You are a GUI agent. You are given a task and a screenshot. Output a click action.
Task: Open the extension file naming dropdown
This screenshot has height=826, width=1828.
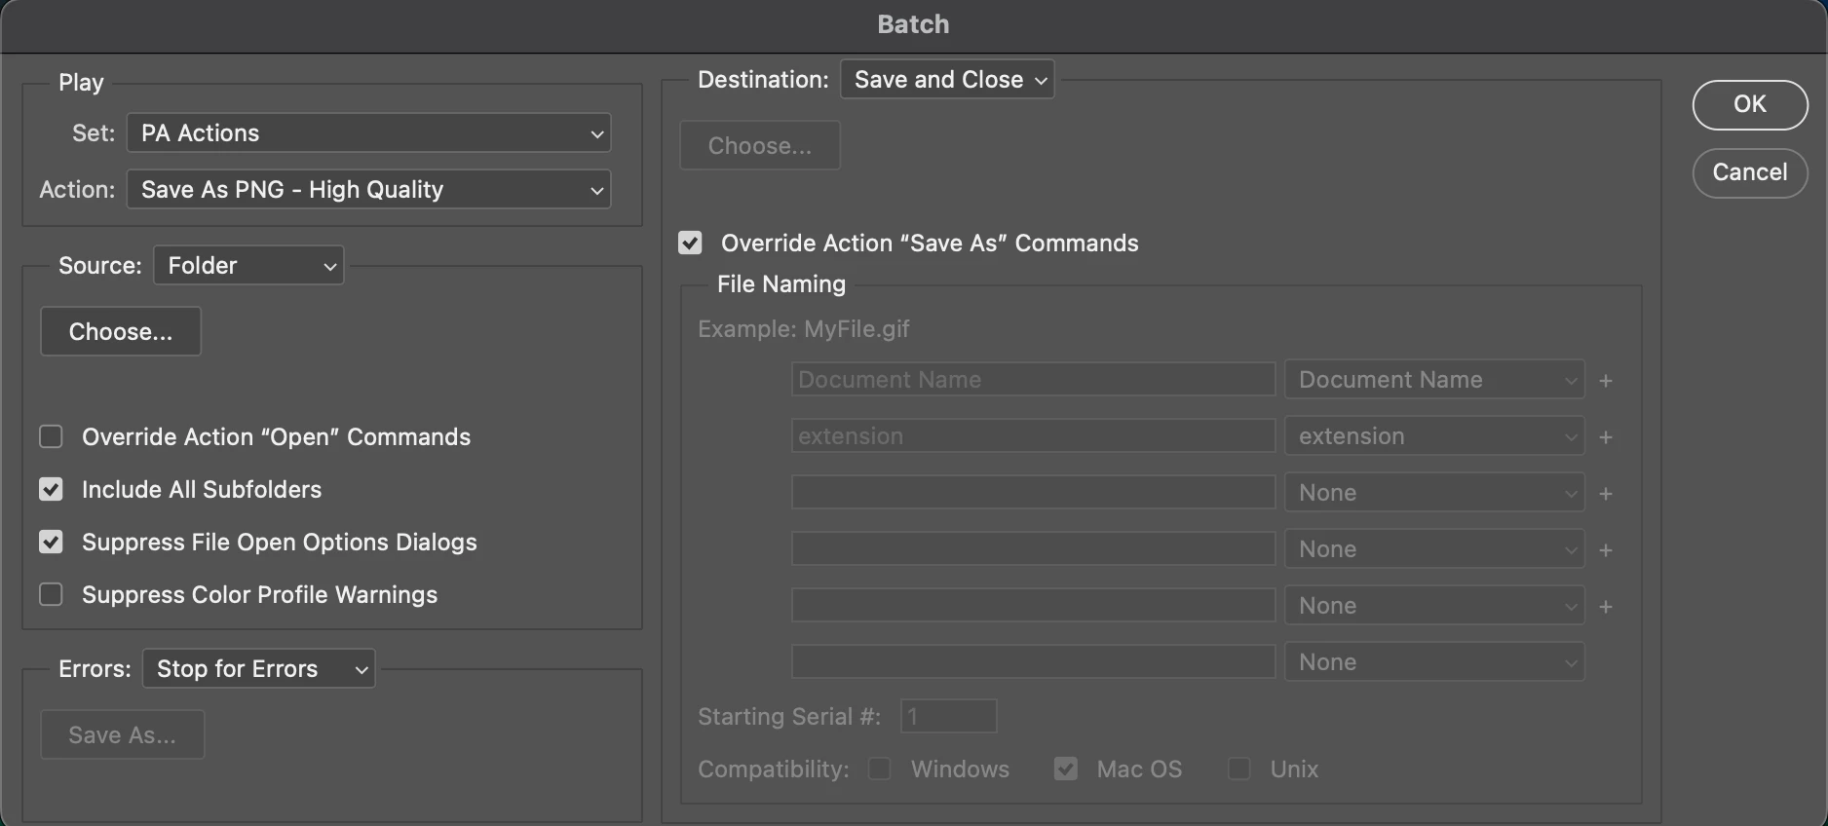point(1434,436)
